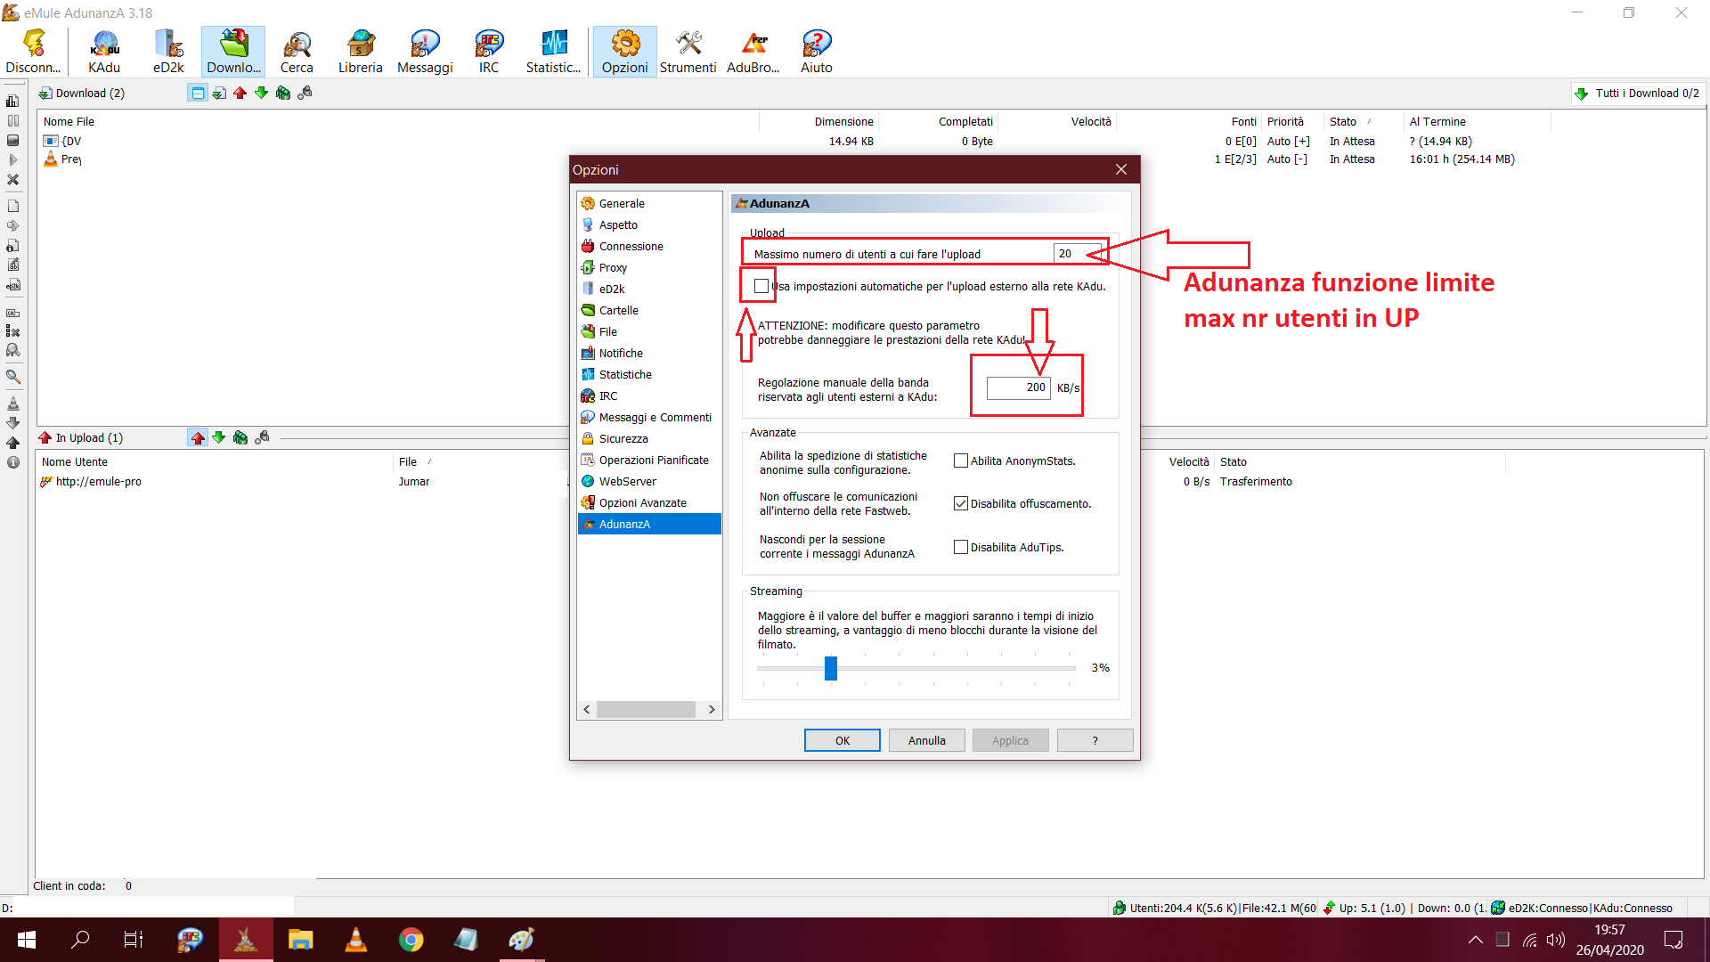Open the Cerca search view
The height and width of the screenshot is (962, 1710).
tap(297, 51)
